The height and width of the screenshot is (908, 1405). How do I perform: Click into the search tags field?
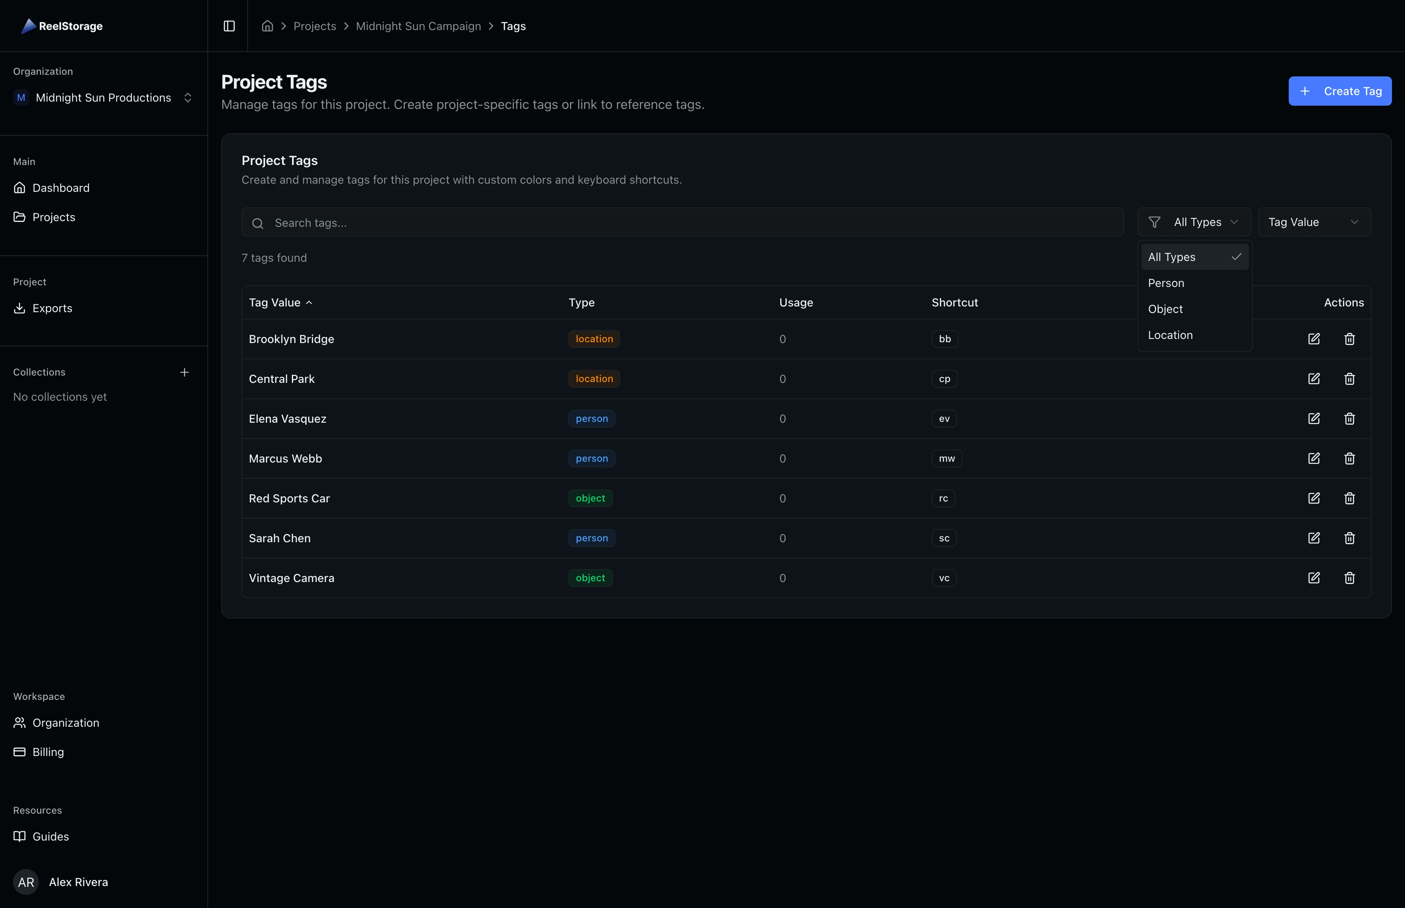589,222
